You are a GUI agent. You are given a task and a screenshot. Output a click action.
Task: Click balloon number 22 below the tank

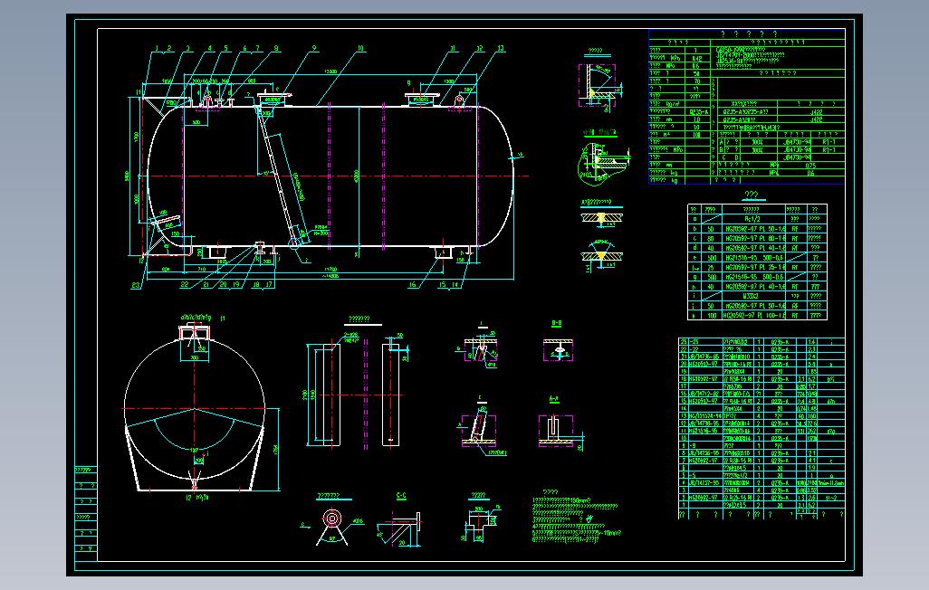pos(184,285)
